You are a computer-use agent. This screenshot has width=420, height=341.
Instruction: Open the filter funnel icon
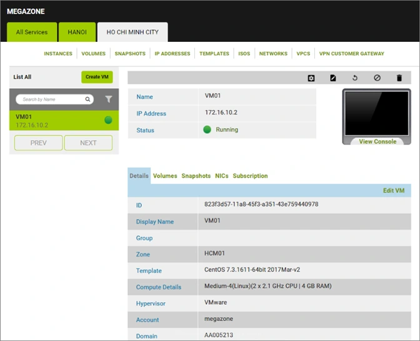tap(109, 99)
